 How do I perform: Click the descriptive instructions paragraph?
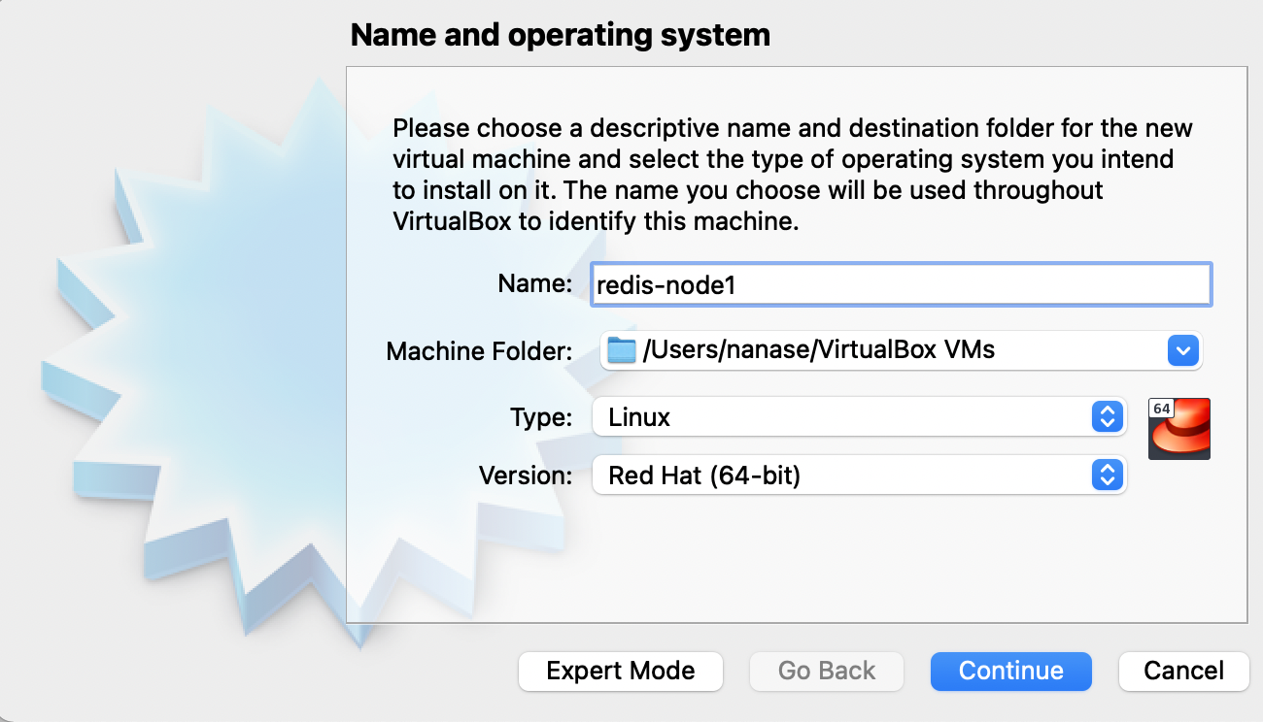[x=793, y=175]
